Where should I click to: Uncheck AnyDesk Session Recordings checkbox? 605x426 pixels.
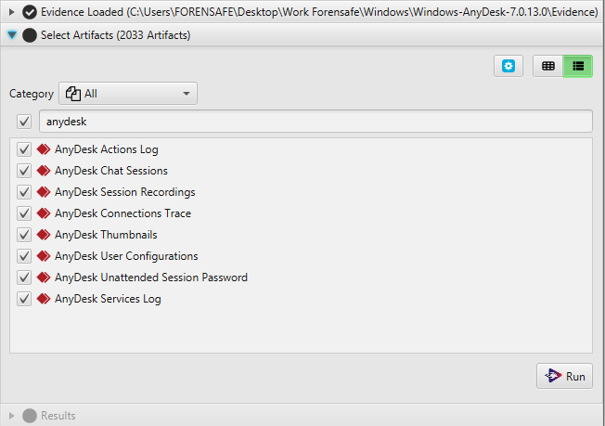tap(24, 192)
